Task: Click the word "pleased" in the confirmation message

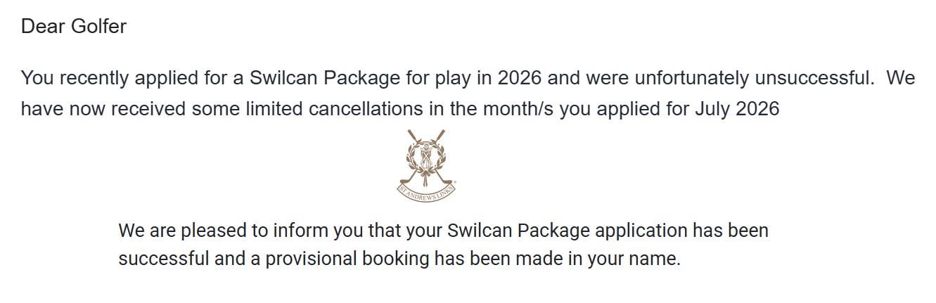Action: [212, 230]
